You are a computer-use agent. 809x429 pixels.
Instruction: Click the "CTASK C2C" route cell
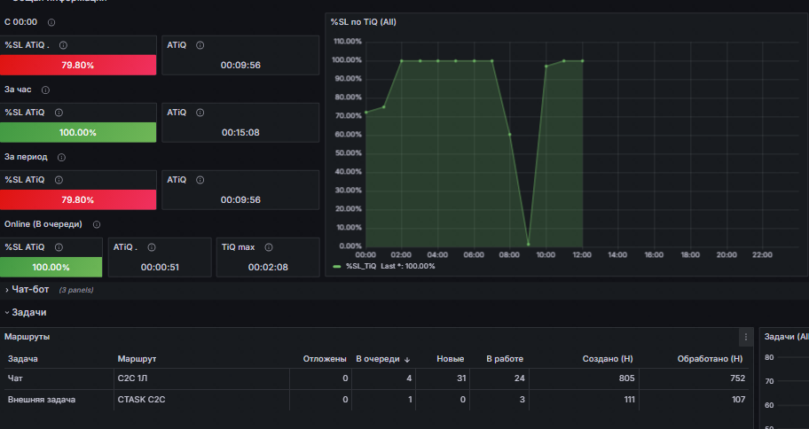tap(141, 400)
